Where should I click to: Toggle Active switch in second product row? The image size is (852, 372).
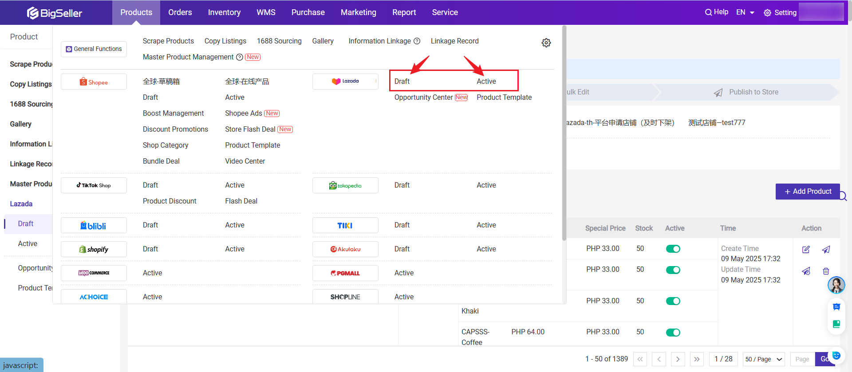point(673,270)
